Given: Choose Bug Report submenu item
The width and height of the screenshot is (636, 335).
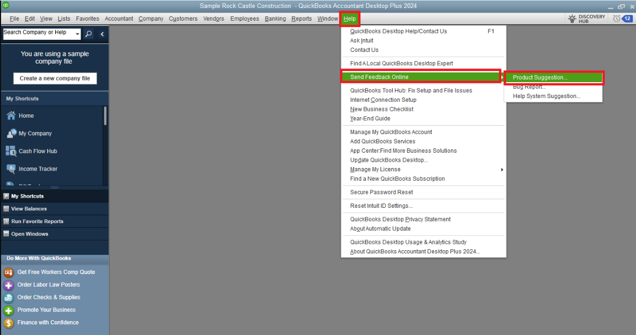Looking at the screenshot, I should [x=553, y=87].
